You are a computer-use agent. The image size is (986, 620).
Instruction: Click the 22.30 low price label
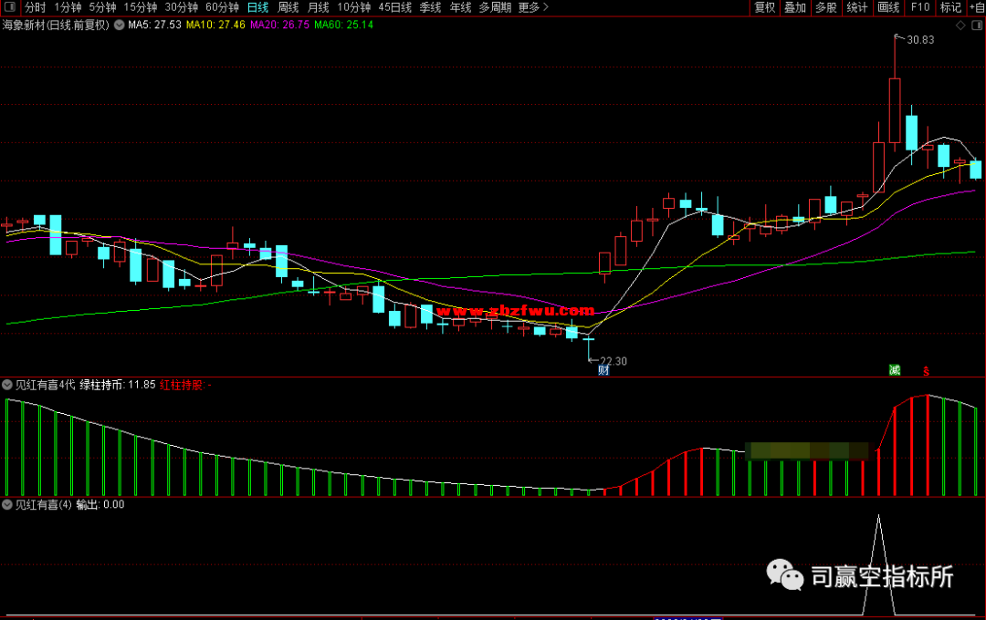click(x=614, y=361)
